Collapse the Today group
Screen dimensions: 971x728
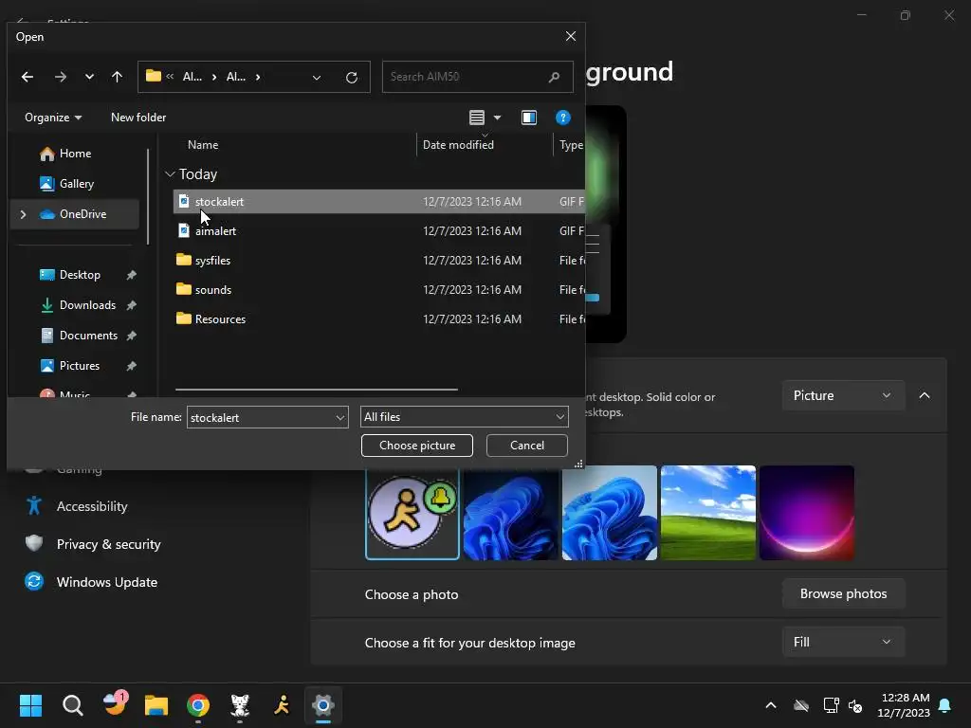(x=171, y=174)
